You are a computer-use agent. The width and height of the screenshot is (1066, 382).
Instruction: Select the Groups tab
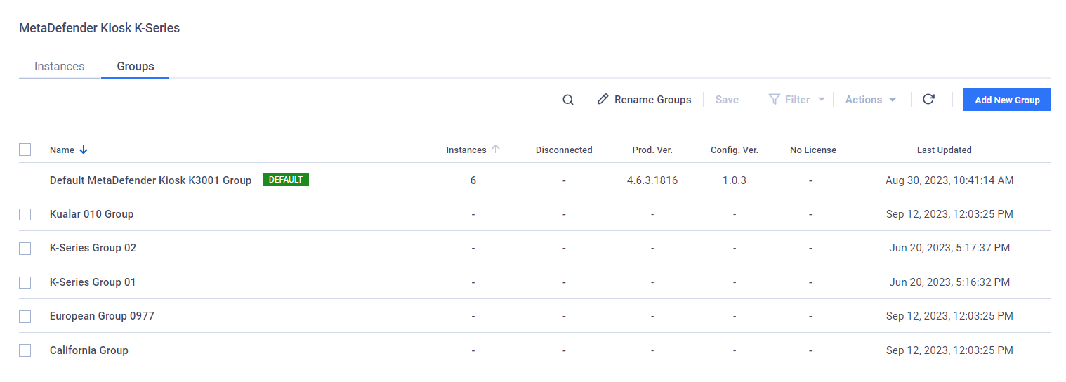pos(136,66)
